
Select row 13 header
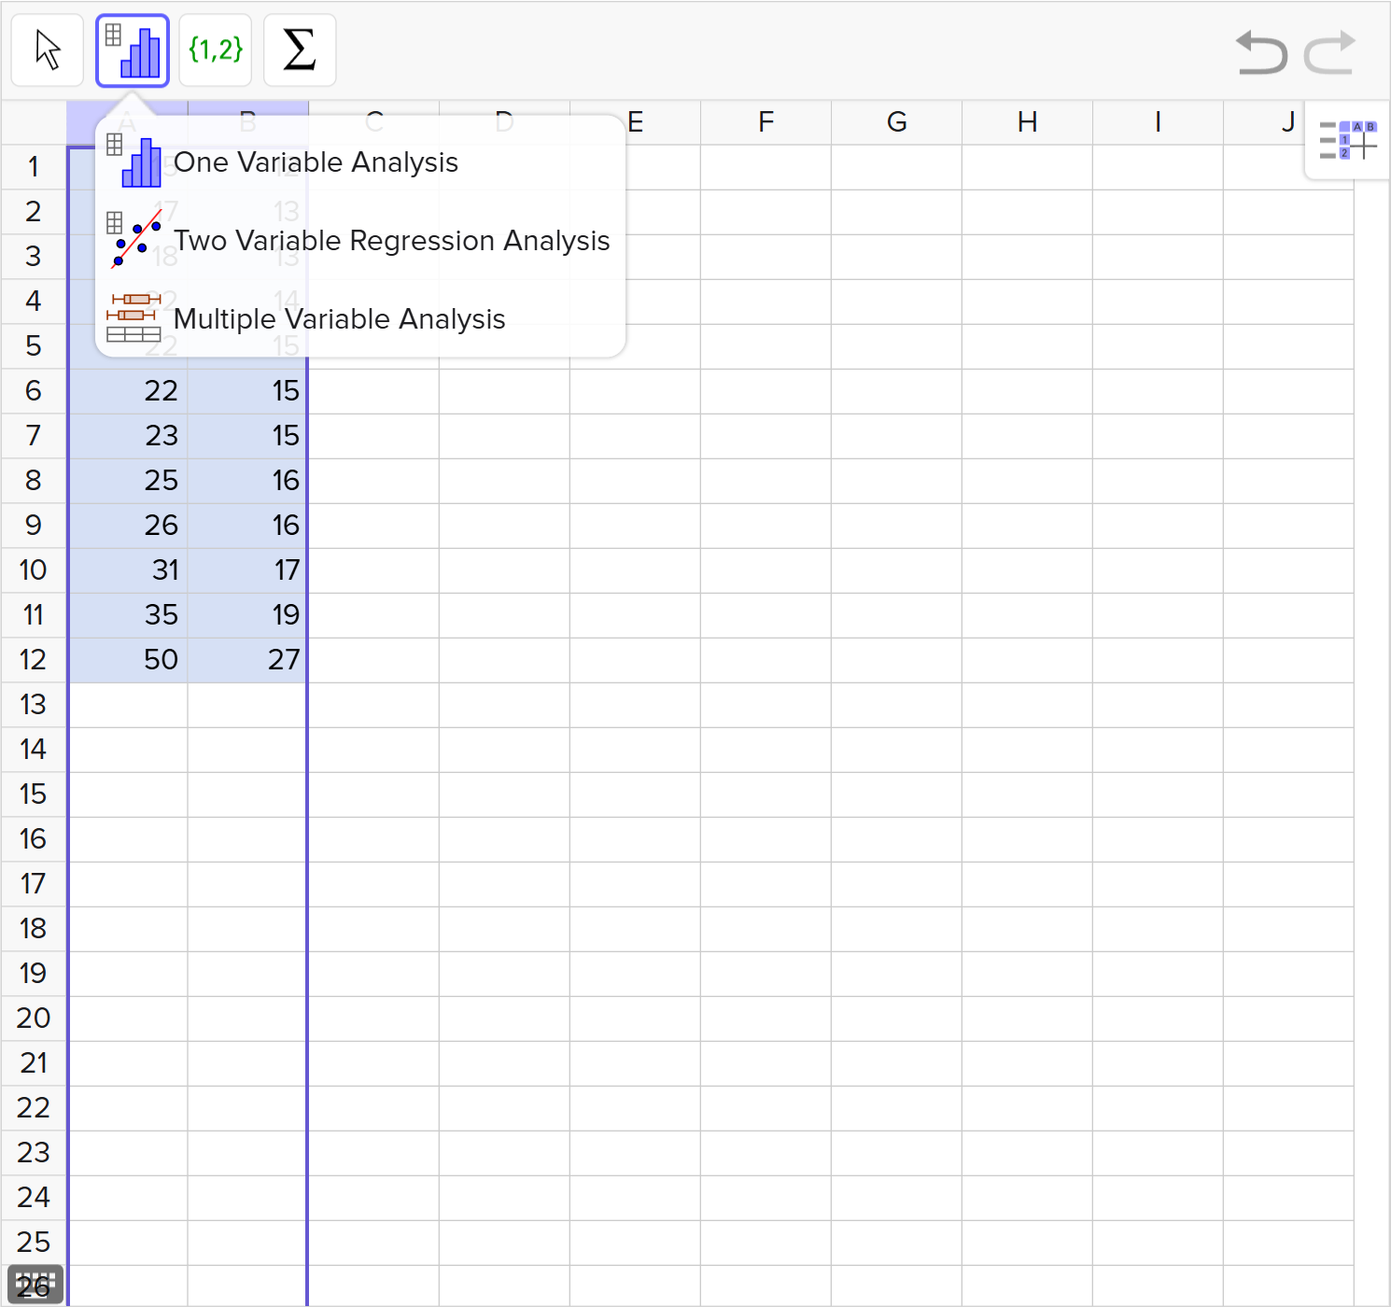point(34,705)
